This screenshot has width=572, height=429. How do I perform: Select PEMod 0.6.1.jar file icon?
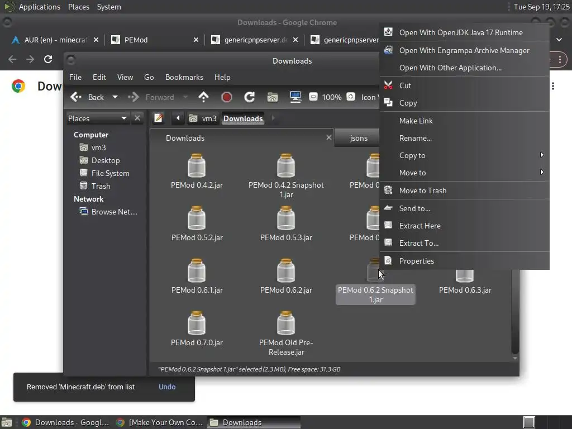197,270
